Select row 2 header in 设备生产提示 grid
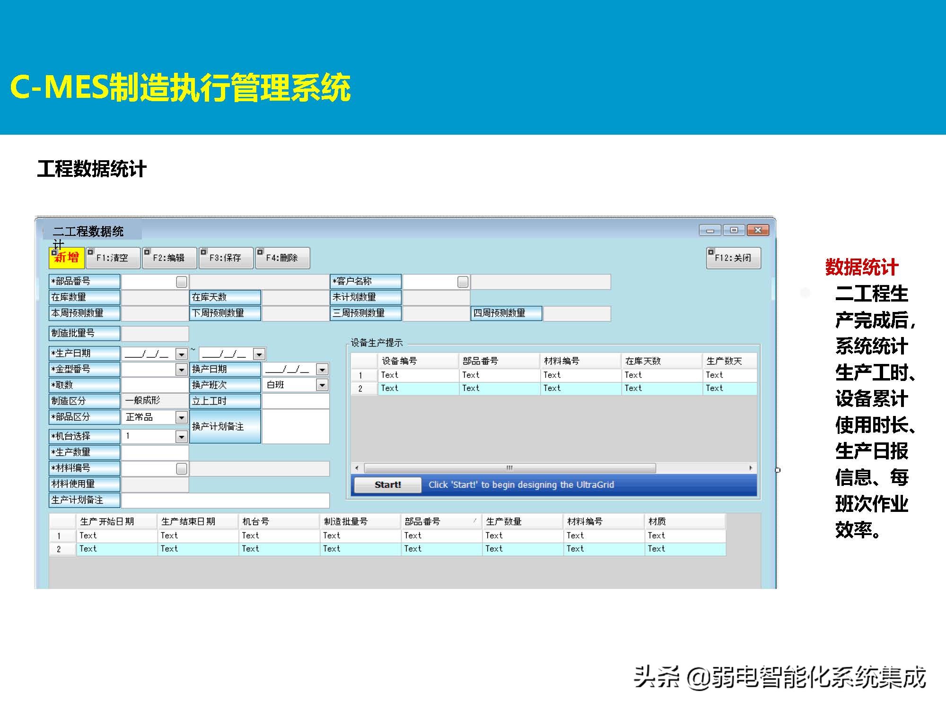This screenshot has width=946, height=709. point(364,389)
